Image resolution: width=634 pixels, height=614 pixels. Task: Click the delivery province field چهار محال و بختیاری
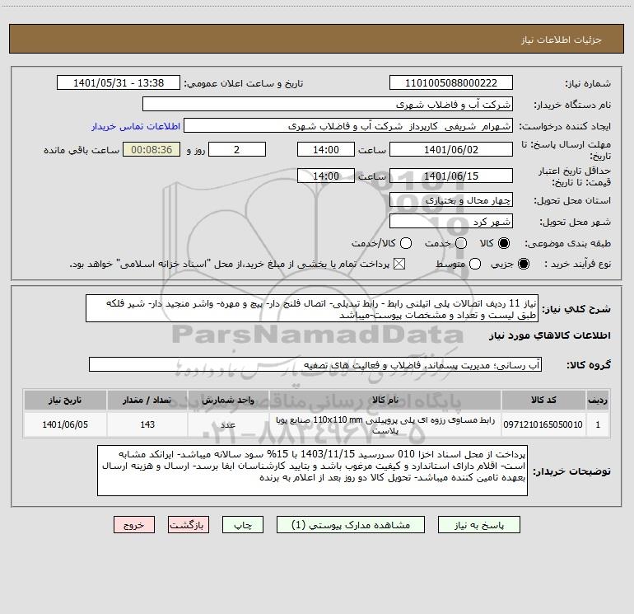[x=451, y=199]
